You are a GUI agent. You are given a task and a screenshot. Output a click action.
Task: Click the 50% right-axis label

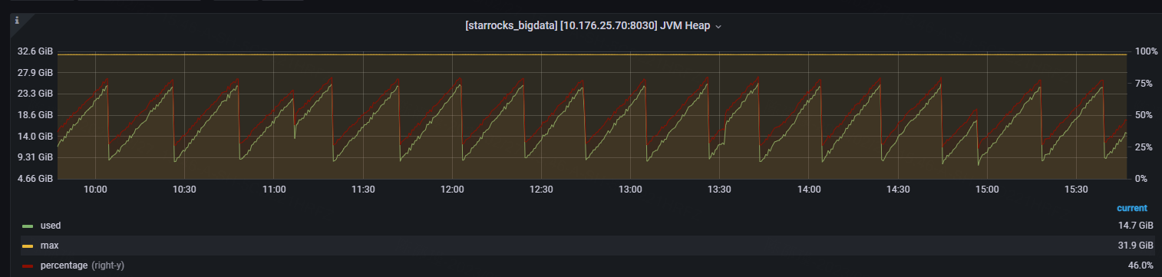(1143, 115)
